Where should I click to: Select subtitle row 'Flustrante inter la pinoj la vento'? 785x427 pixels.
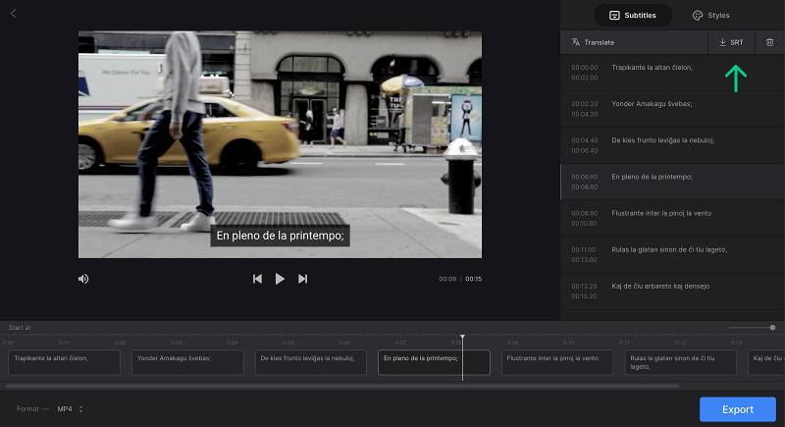coord(672,218)
